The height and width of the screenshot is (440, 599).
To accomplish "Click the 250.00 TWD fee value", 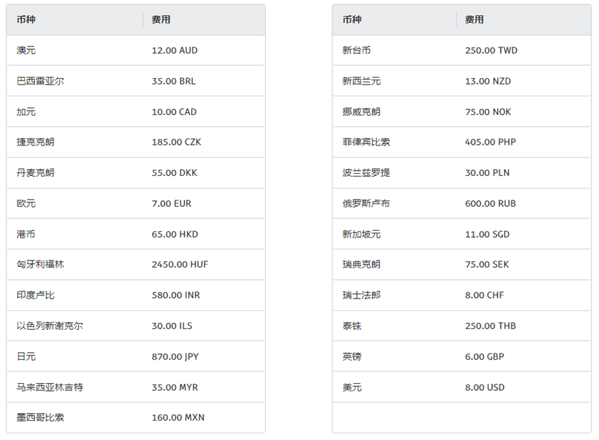I will coord(491,51).
